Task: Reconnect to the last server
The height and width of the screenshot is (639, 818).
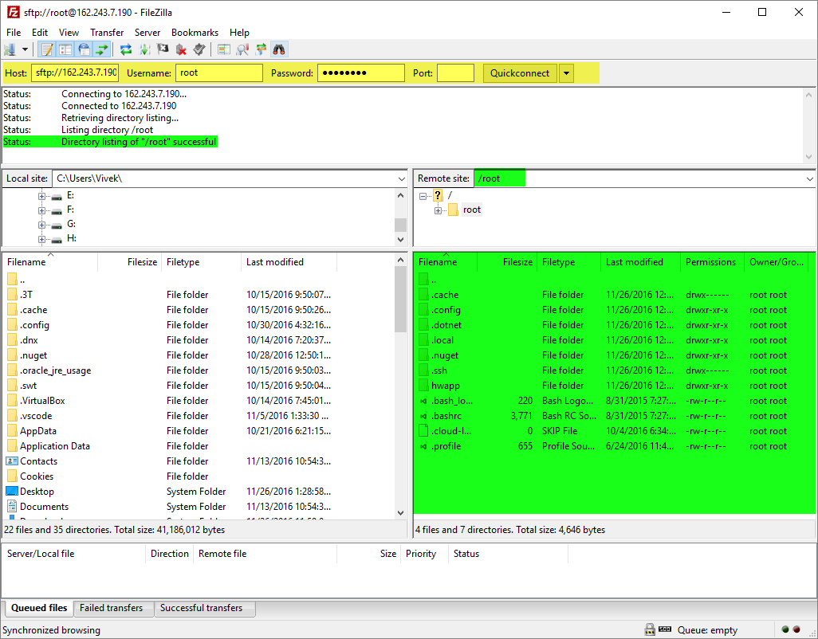Action: point(199,49)
